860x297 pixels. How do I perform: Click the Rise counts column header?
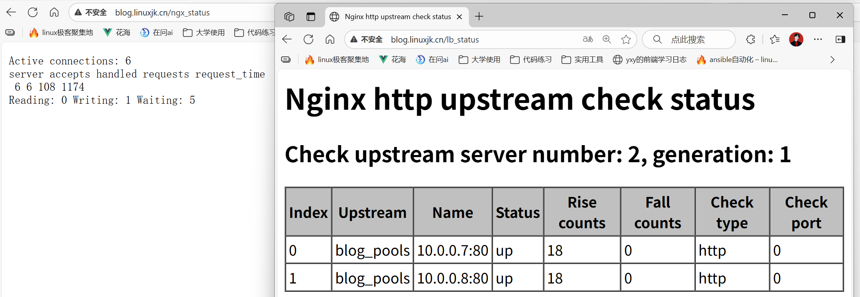point(582,213)
